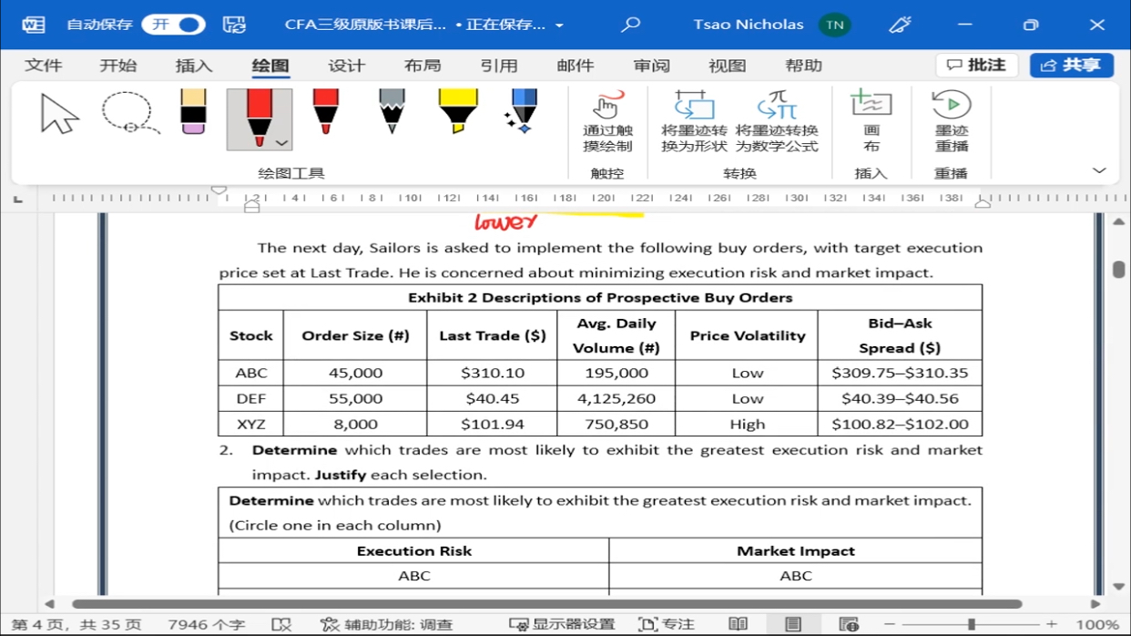Viewport: 1131px width, 636px height.
Task: Click the zoom slider handle
Action: (972, 624)
